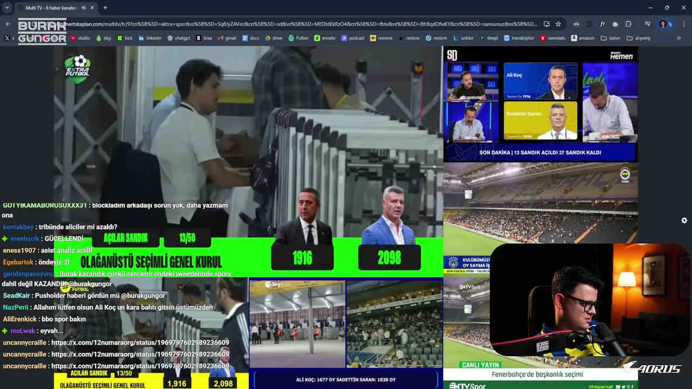Click chat username kentakbey
Screen dimensions: 692x389
[18, 227]
